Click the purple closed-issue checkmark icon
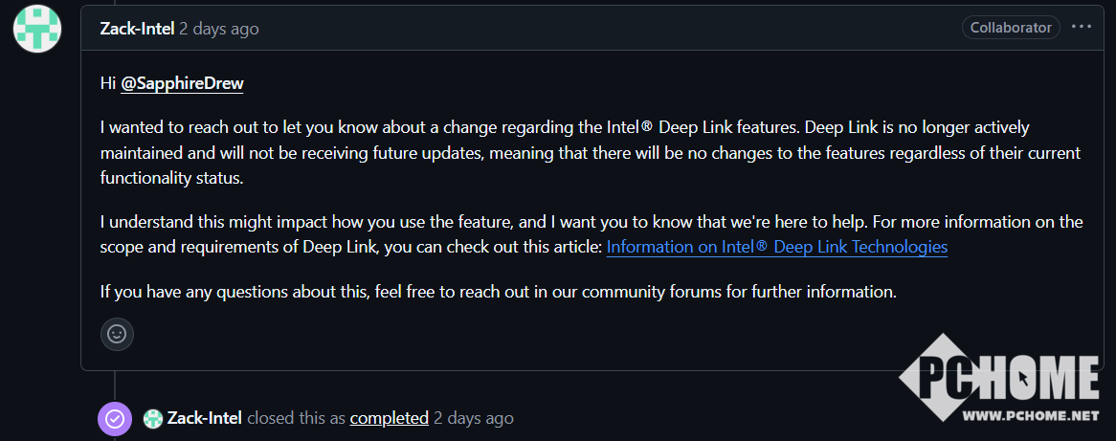 (115, 418)
